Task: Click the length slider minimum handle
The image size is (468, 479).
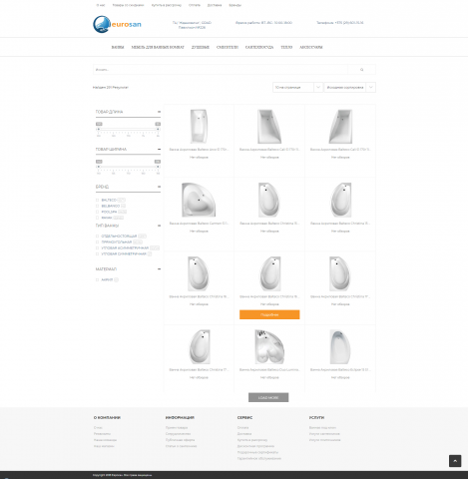Action: click(x=98, y=129)
